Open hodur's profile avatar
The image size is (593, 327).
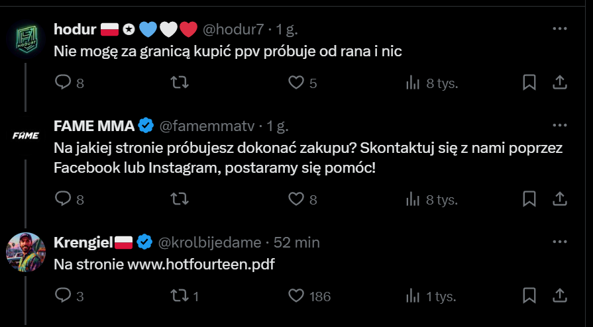tap(26, 42)
